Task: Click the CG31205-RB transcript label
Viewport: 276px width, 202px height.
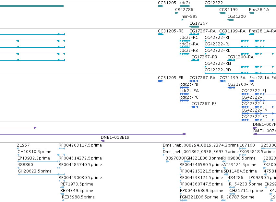Action: click(x=171, y=31)
